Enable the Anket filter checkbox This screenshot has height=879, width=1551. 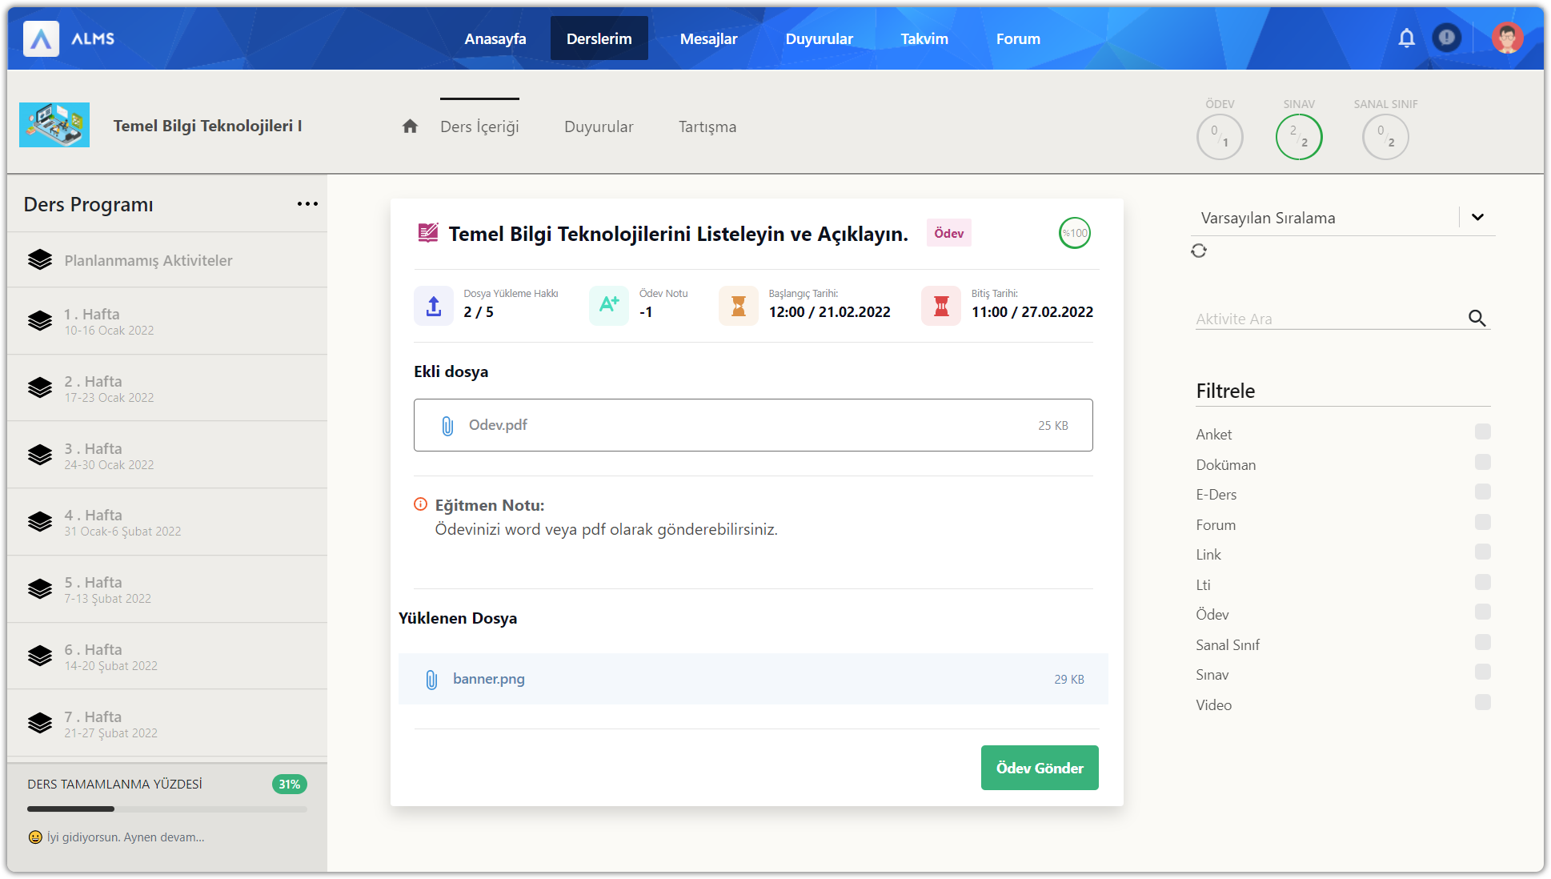(x=1482, y=432)
